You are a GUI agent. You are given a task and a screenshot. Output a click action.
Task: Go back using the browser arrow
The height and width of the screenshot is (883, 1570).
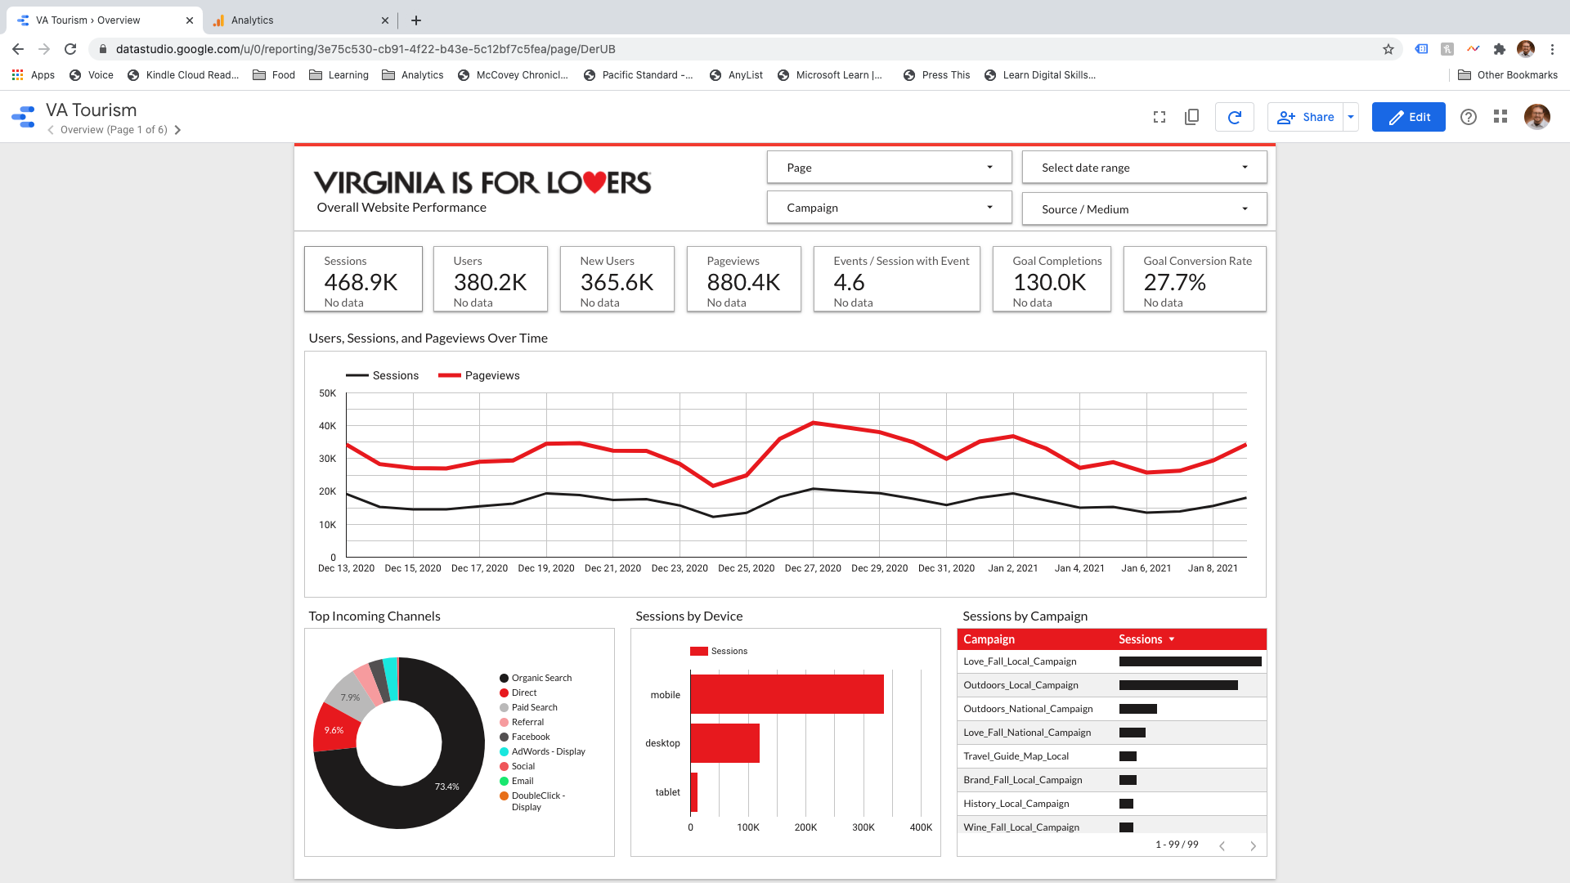tap(18, 49)
